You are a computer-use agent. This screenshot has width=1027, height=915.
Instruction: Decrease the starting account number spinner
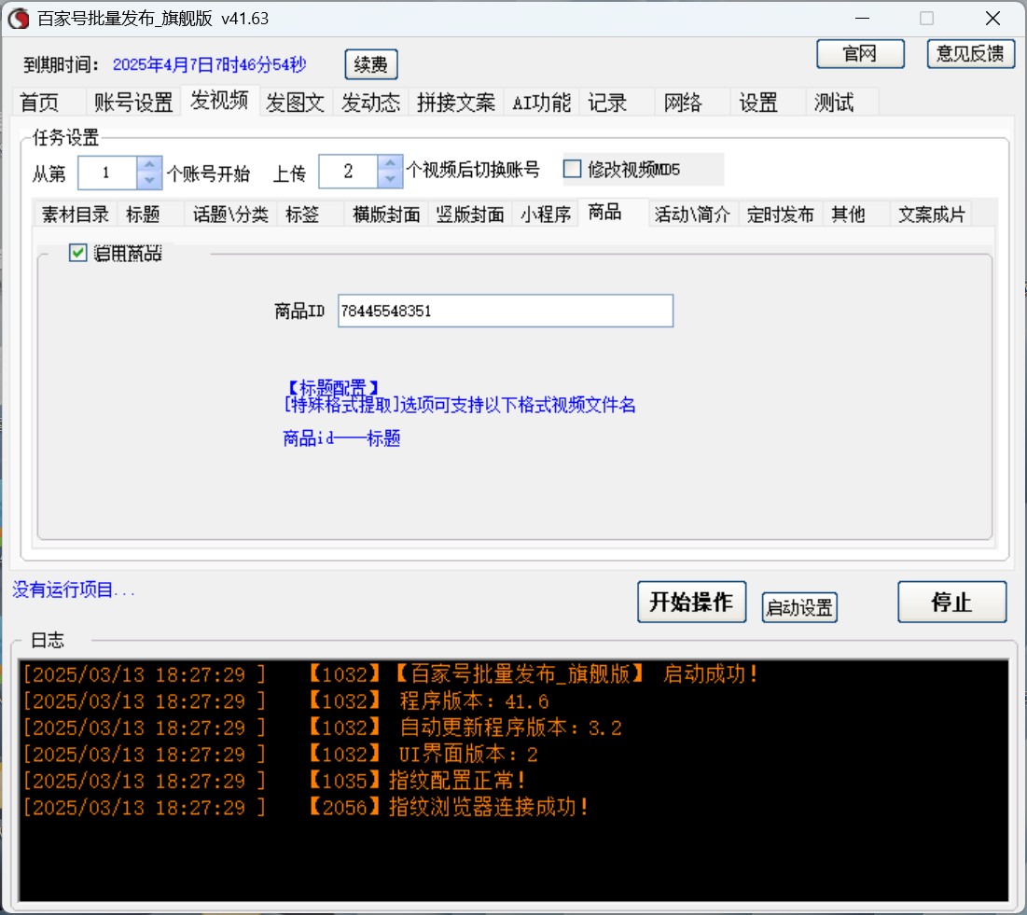pyautogui.click(x=149, y=180)
